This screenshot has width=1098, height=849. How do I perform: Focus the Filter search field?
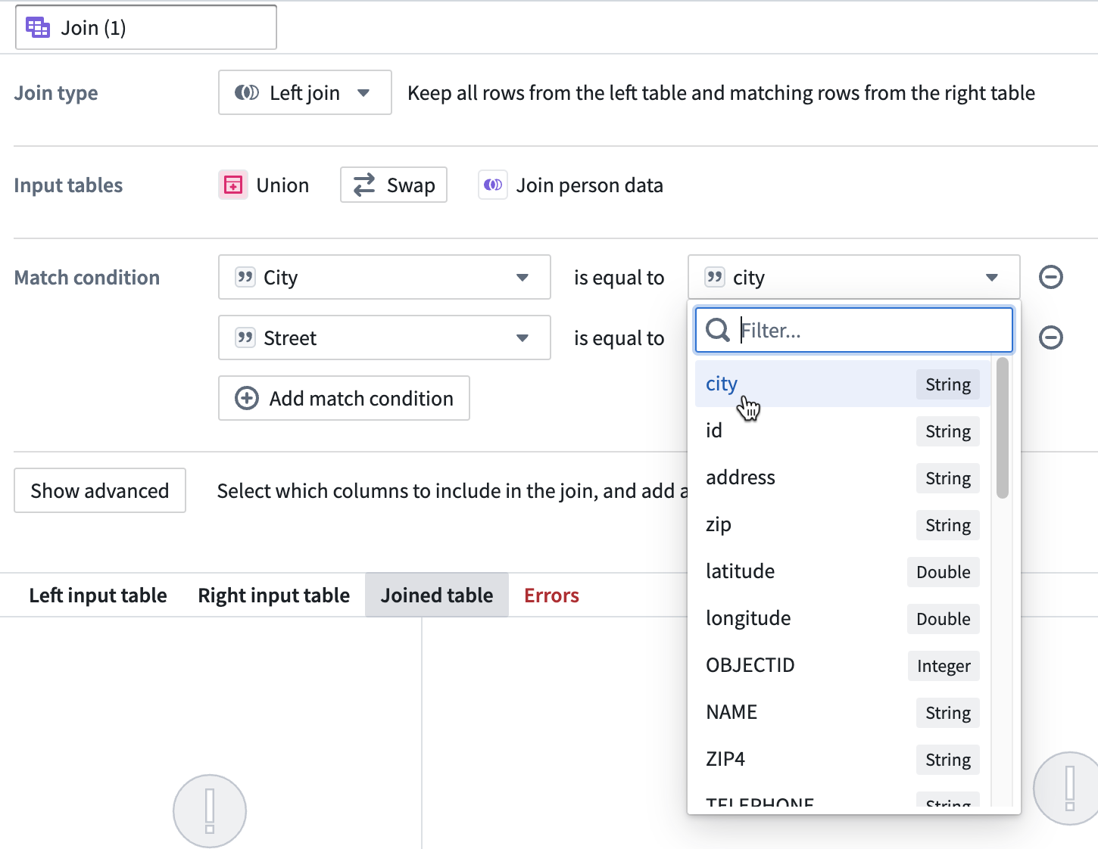pos(854,330)
